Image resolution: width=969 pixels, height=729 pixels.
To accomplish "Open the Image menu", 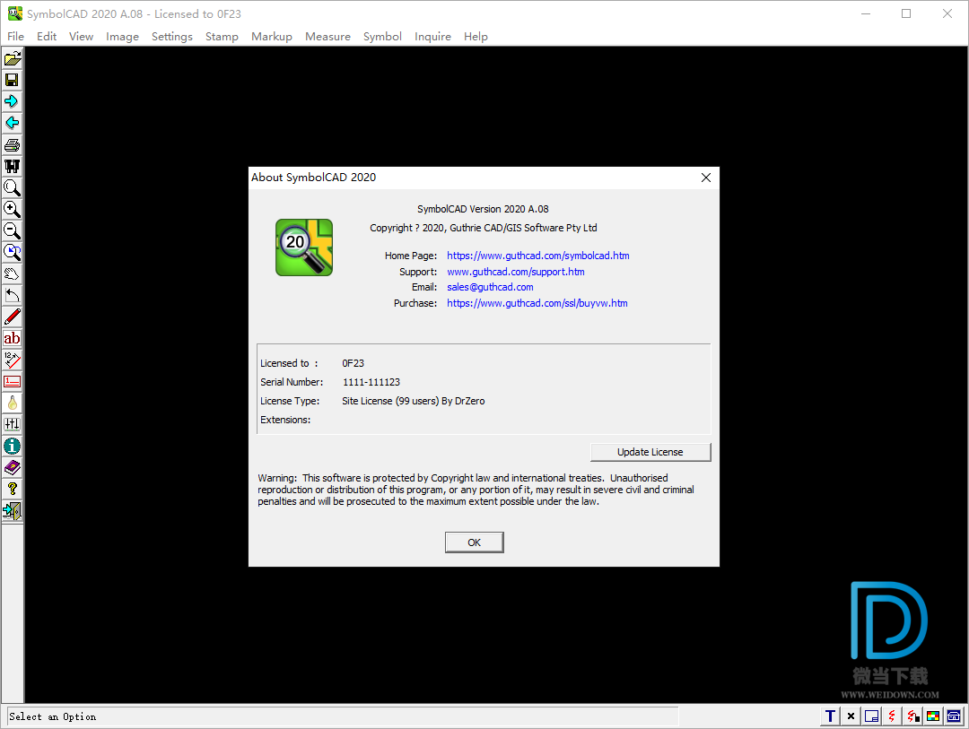I will click(122, 37).
